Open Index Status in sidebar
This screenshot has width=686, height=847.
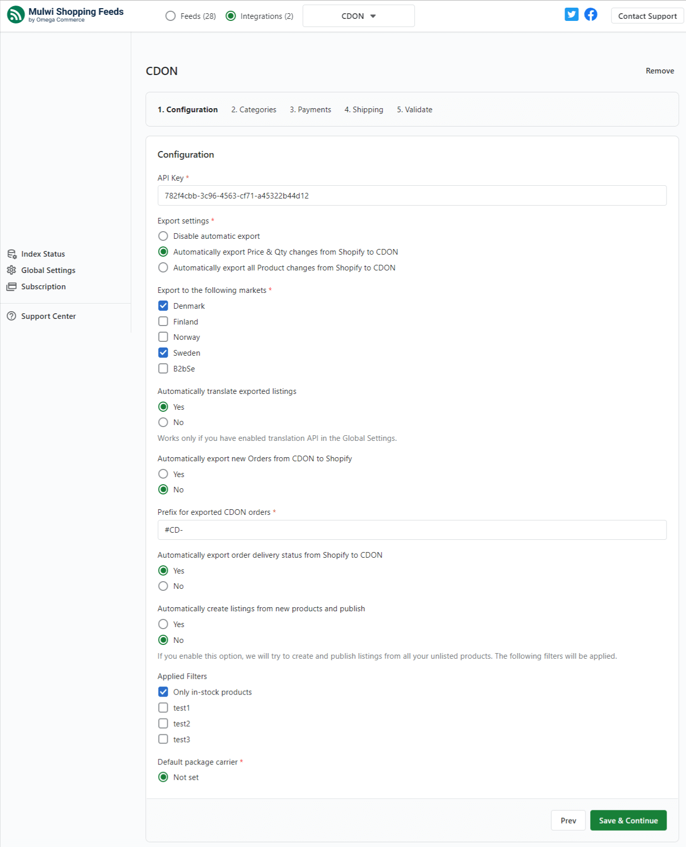pyautogui.click(x=43, y=254)
